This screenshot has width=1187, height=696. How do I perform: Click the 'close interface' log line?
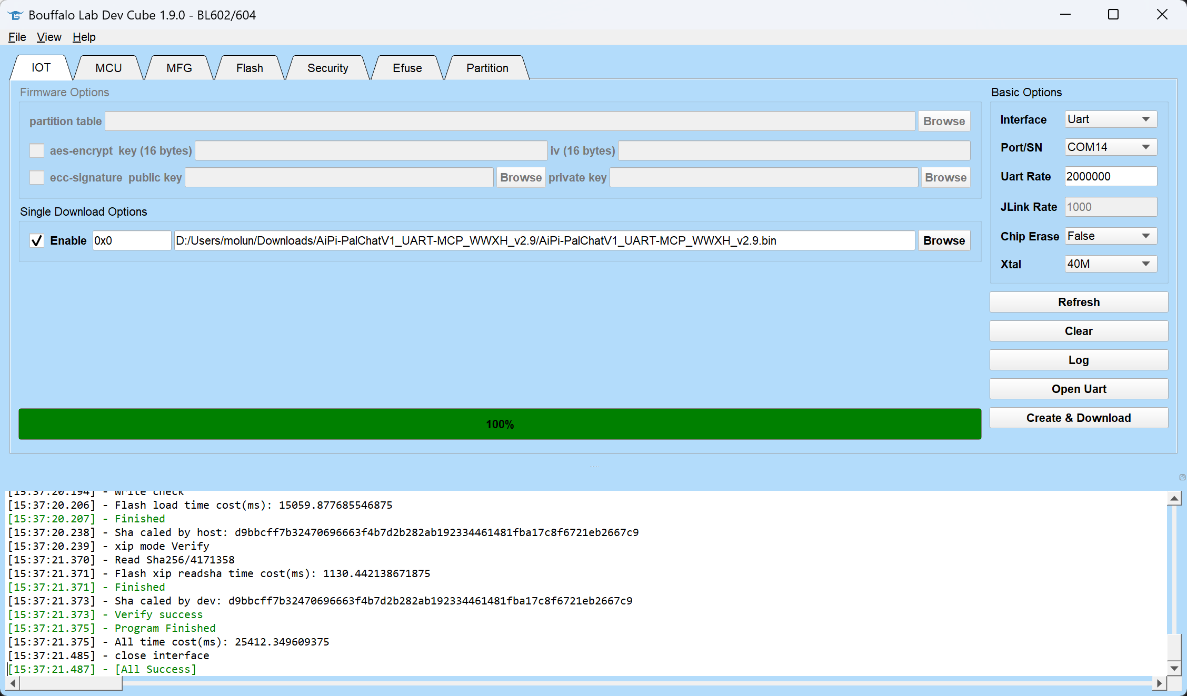(x=108, y=655)
